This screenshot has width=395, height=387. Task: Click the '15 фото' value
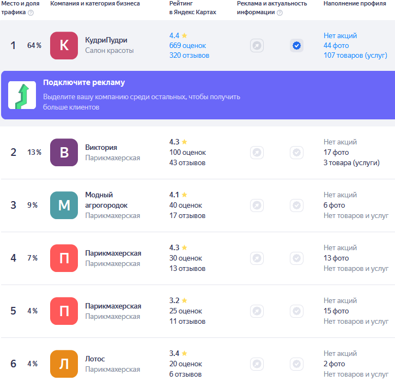[336, 311]
